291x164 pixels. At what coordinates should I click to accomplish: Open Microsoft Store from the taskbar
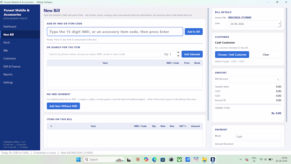click(163, 159)
